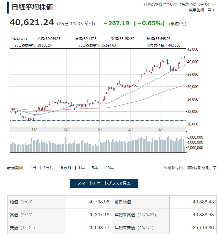
Task: Open the 採用銘柄一覧 link
Action: click(x=201, y=10)
